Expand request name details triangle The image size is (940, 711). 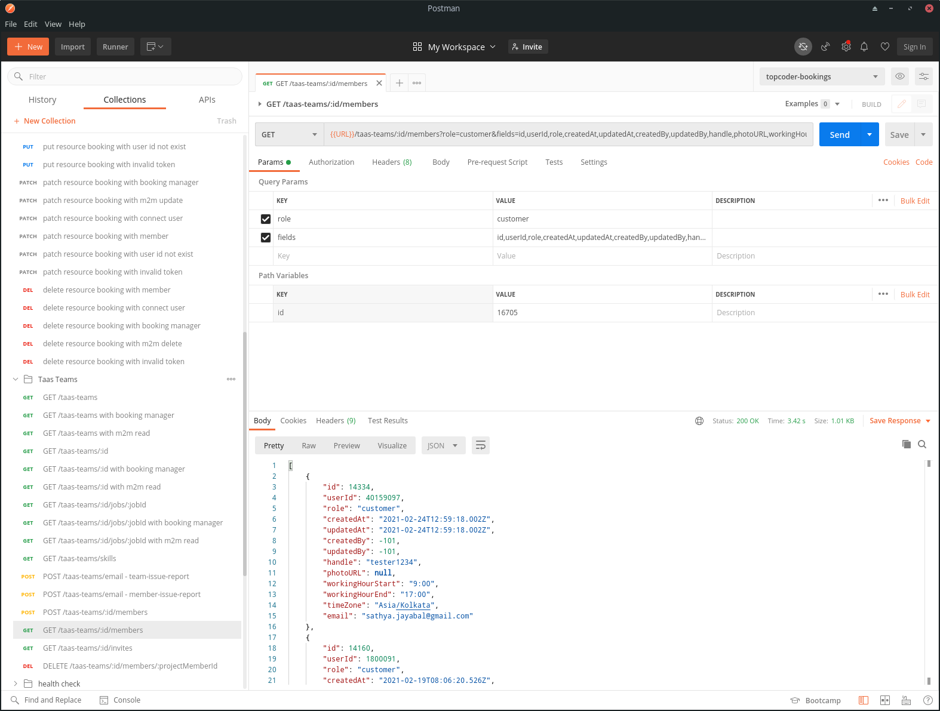pos(260,104)
